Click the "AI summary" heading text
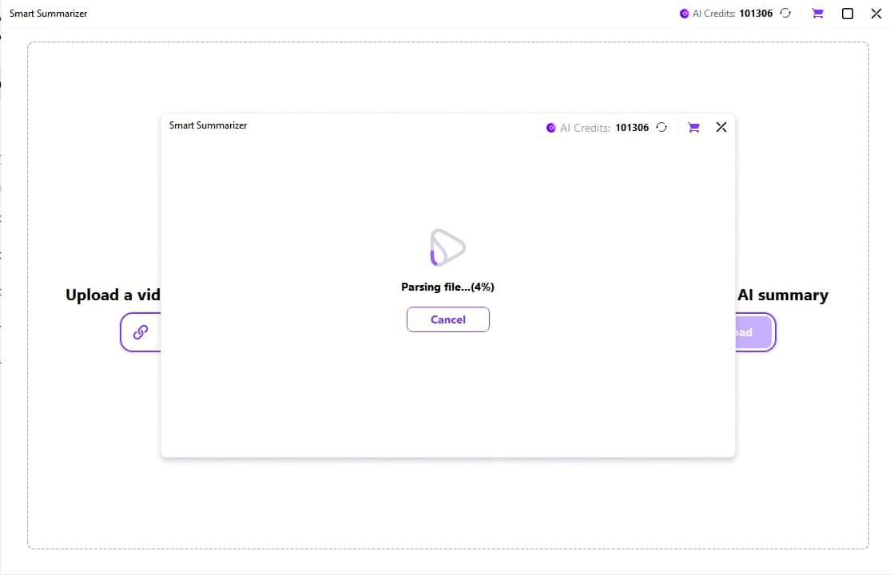 [x=782, y=295]
